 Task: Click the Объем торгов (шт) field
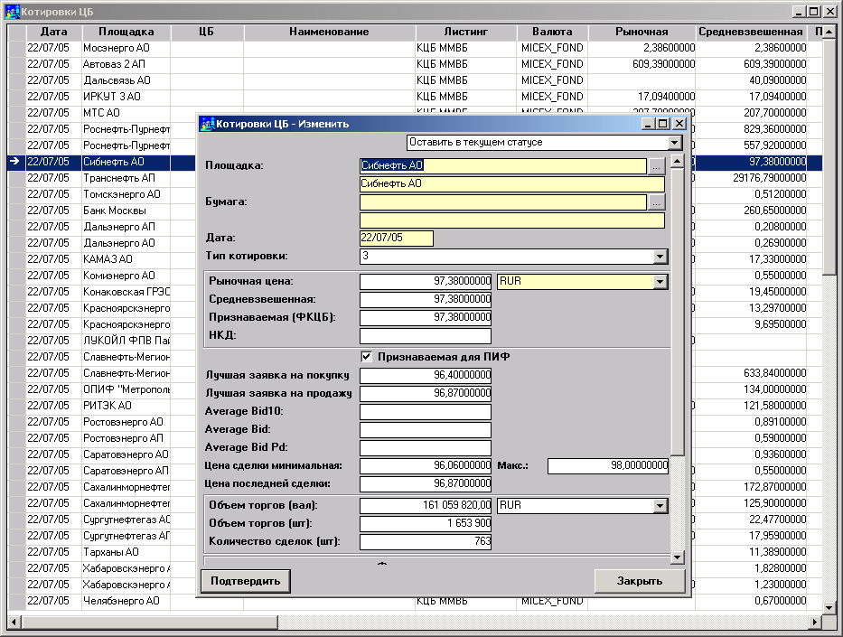point(426,523)
